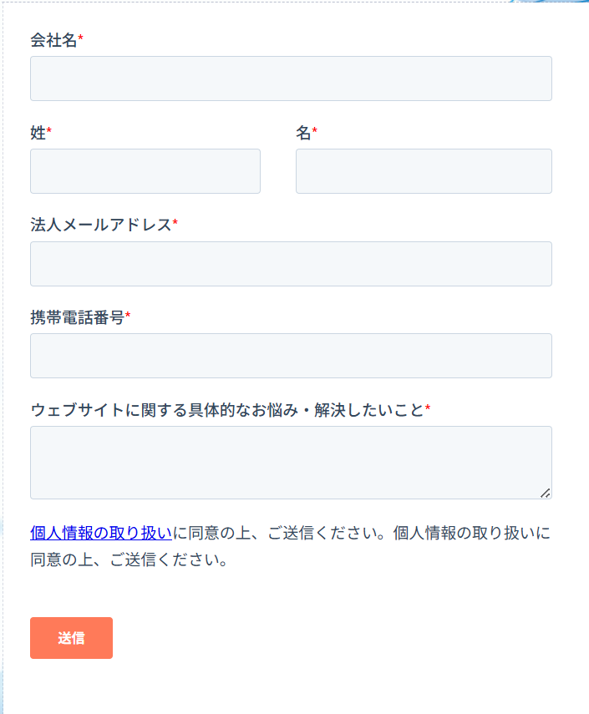
Task: Open the 個人情報の取り扱い link
Action: pos(101,533)
